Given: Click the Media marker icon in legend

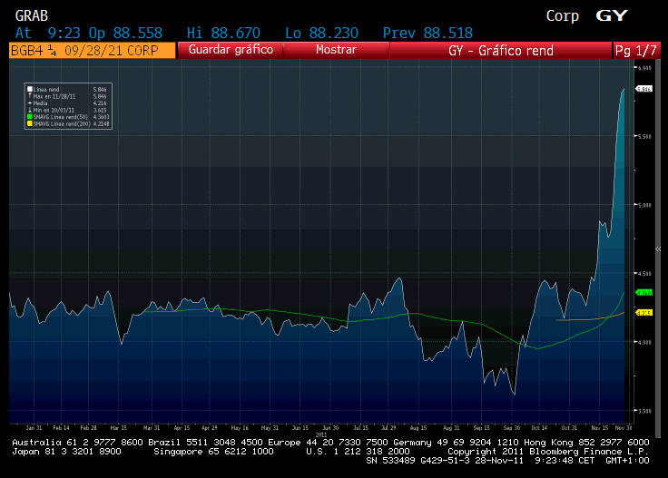Looking at the screenshot, I should coord(30,103).
